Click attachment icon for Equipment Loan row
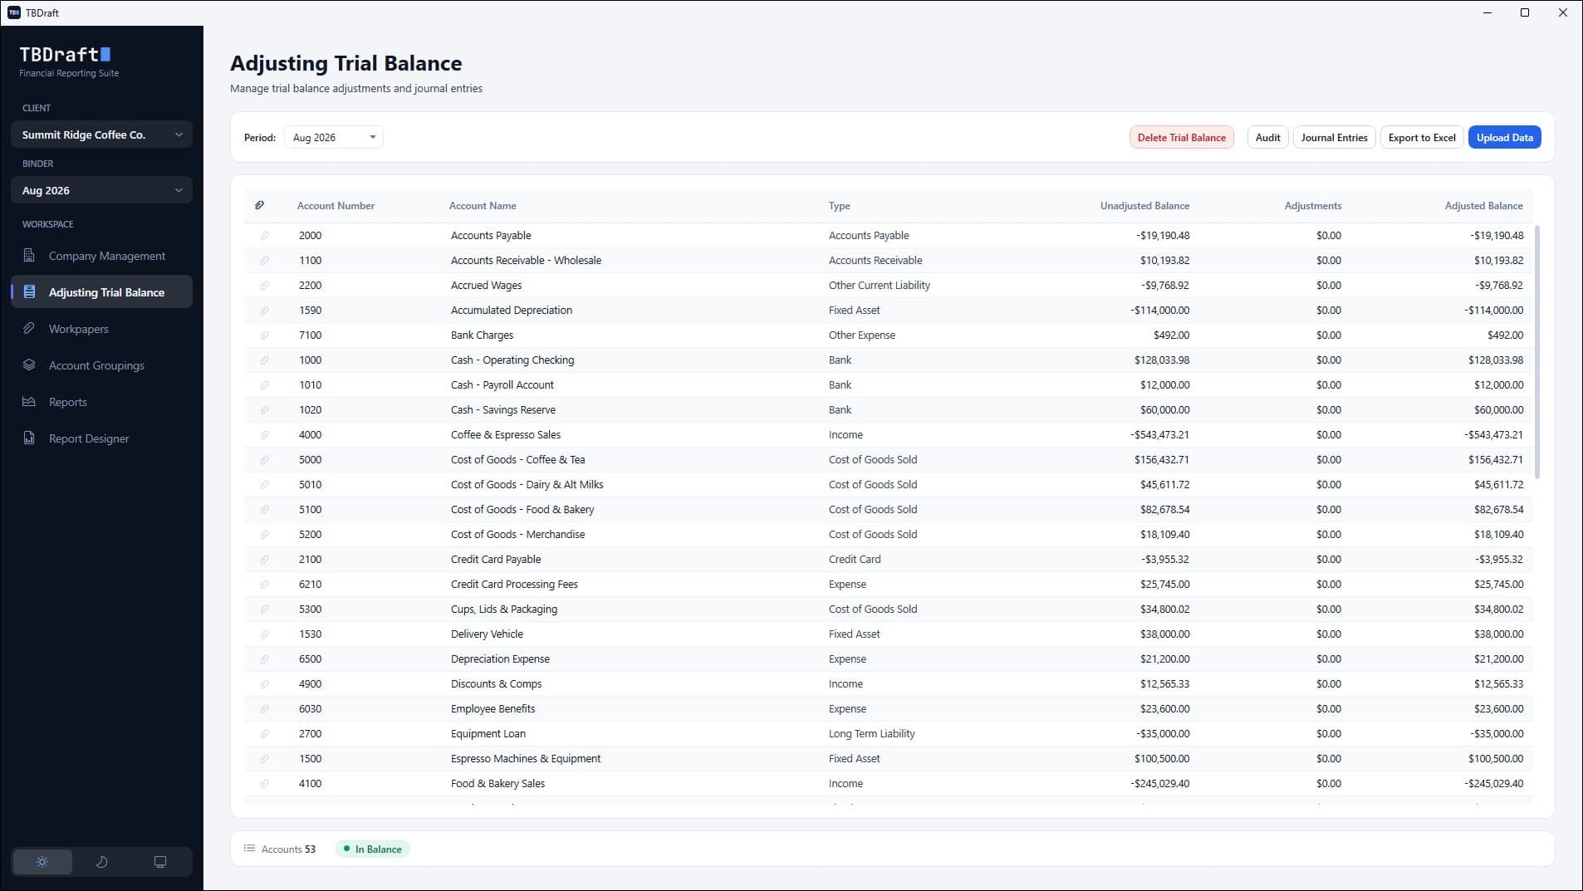The height and width of the screenshot is (891, 1583). click(x=264, y=734)
